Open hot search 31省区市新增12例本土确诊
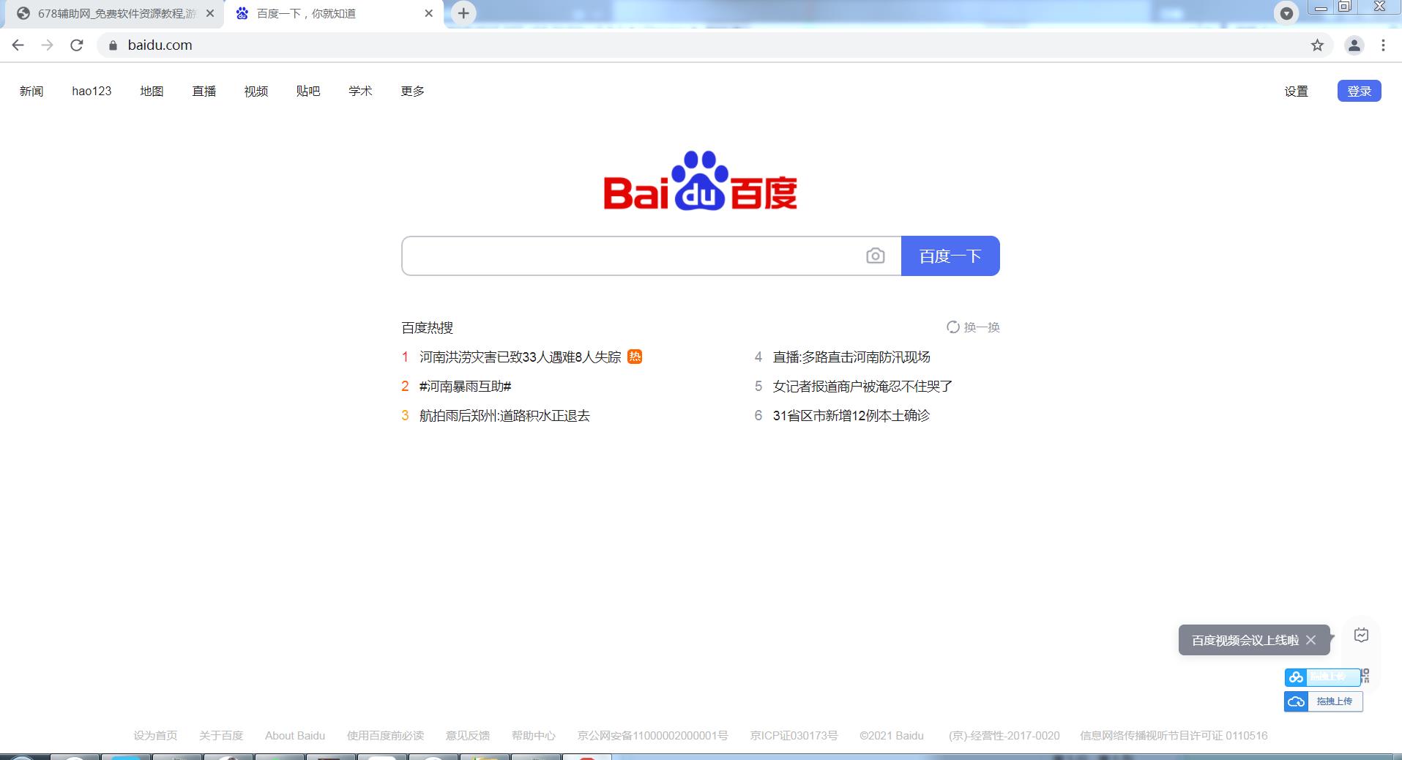 [x=851, y=415]
